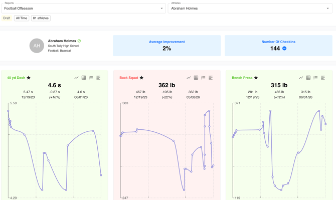Toggle the star next to Bench Press

256,78
